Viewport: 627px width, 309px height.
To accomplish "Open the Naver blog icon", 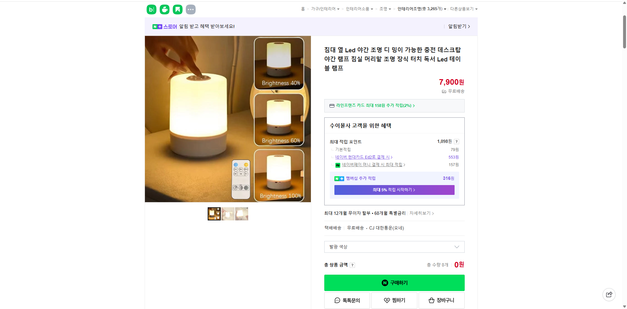I will coord(151,9).
